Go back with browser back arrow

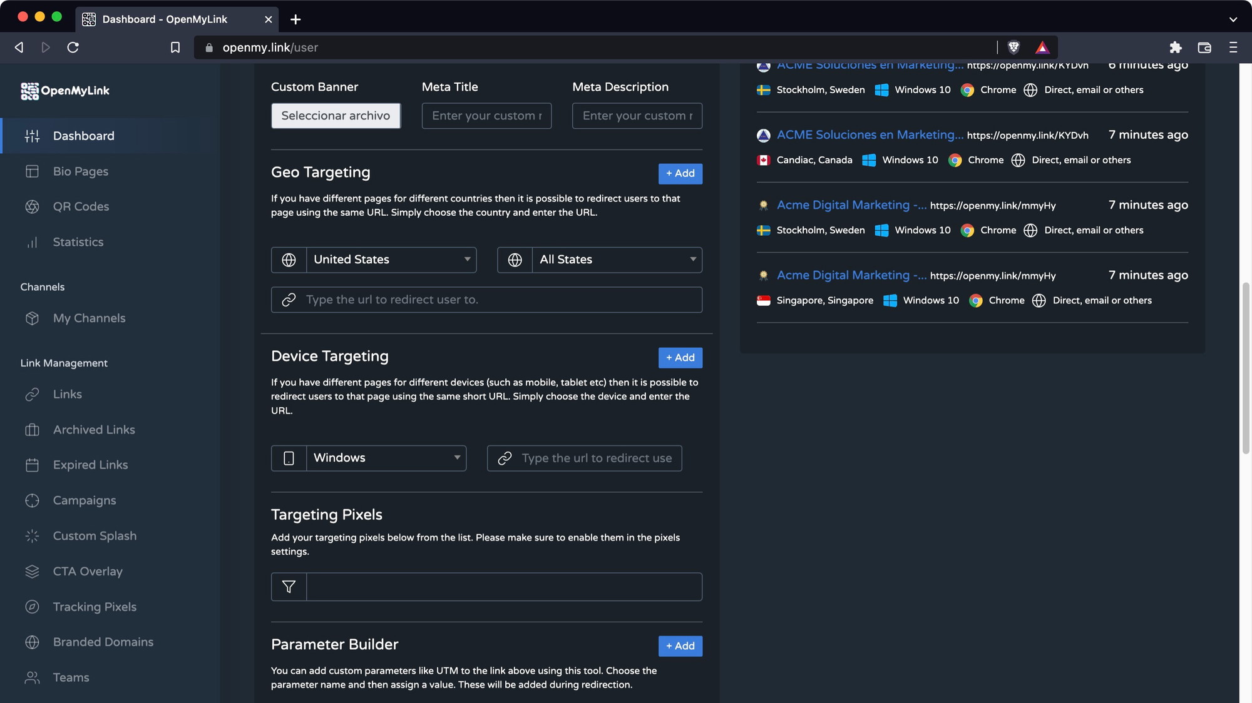point(19,48)
